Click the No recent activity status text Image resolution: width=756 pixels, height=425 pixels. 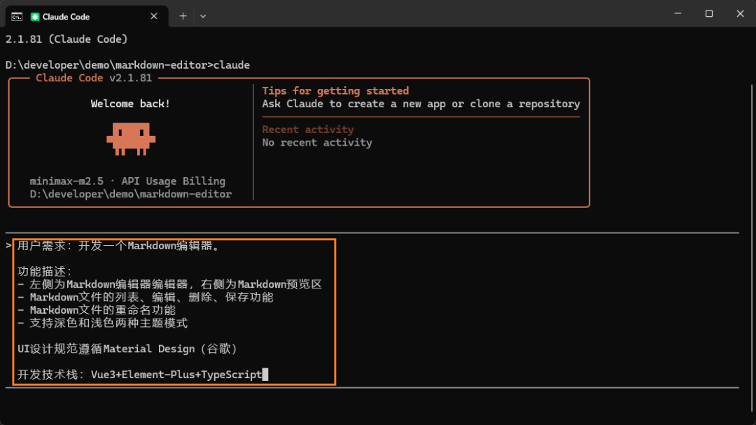coord(316,142)
